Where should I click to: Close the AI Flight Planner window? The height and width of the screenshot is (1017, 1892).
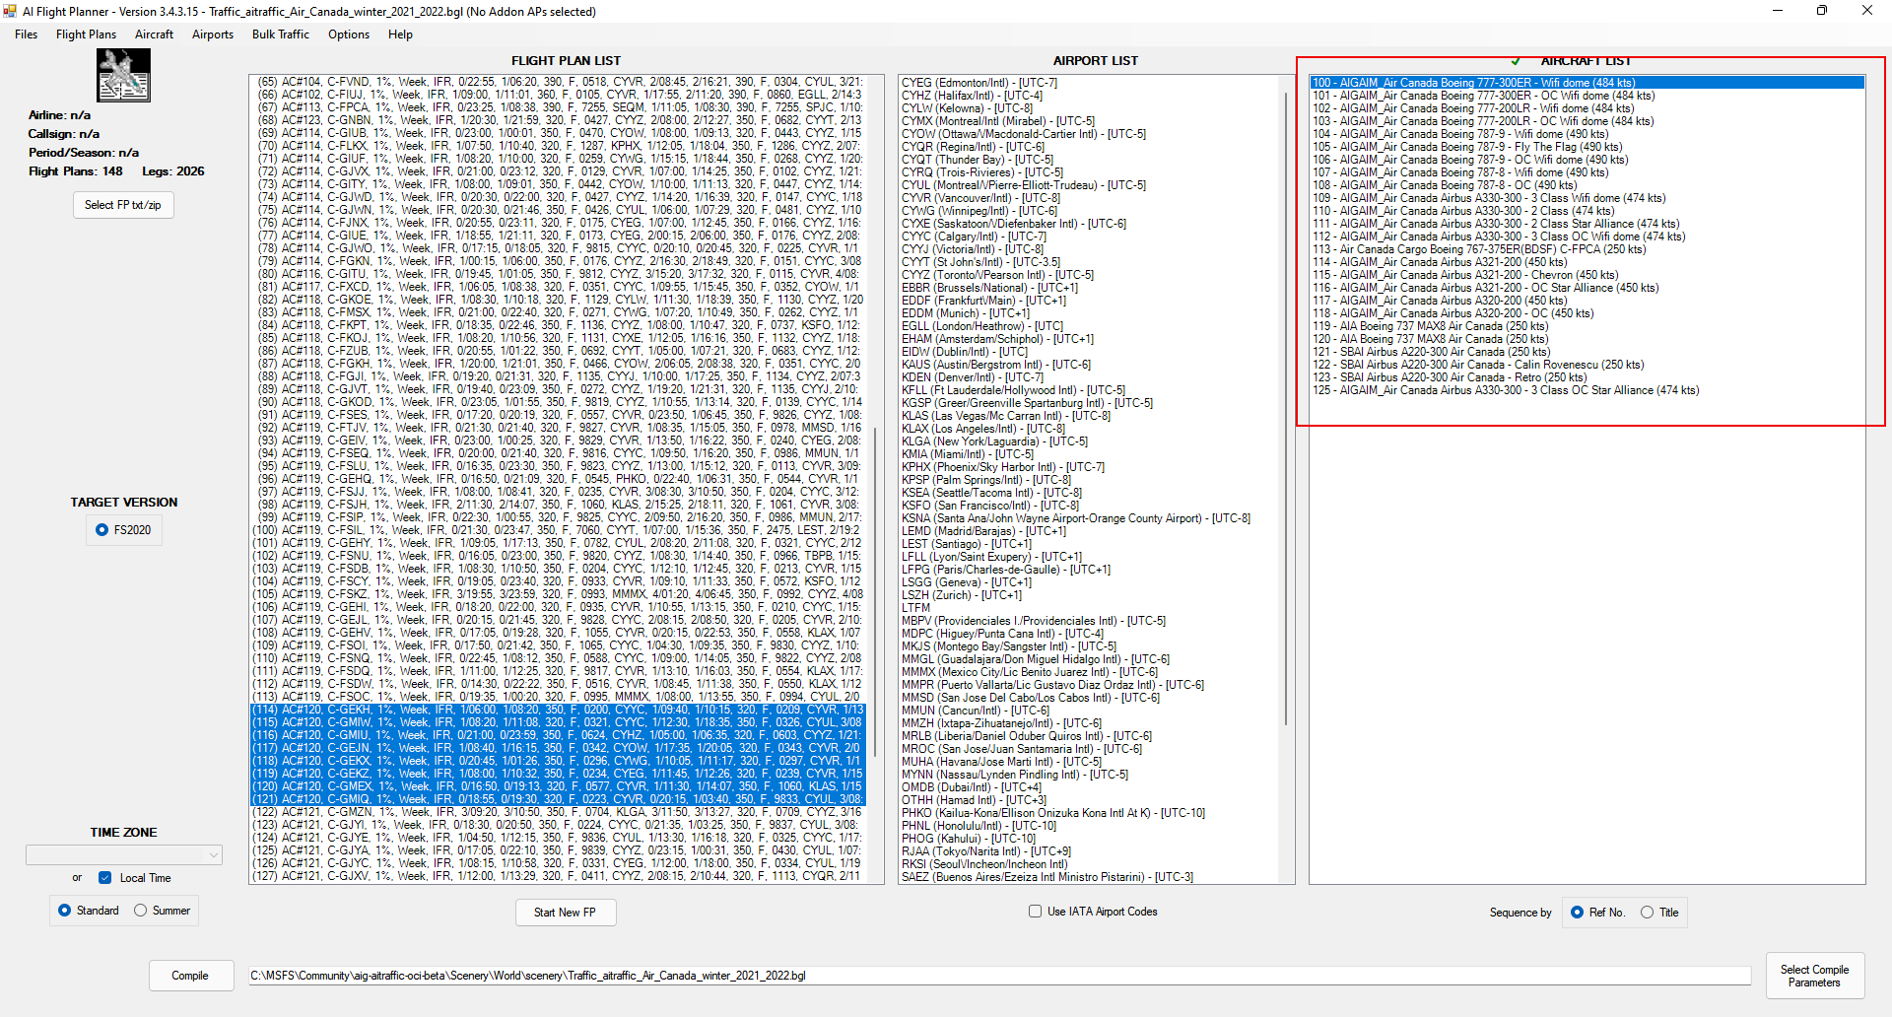point(1867,11)
